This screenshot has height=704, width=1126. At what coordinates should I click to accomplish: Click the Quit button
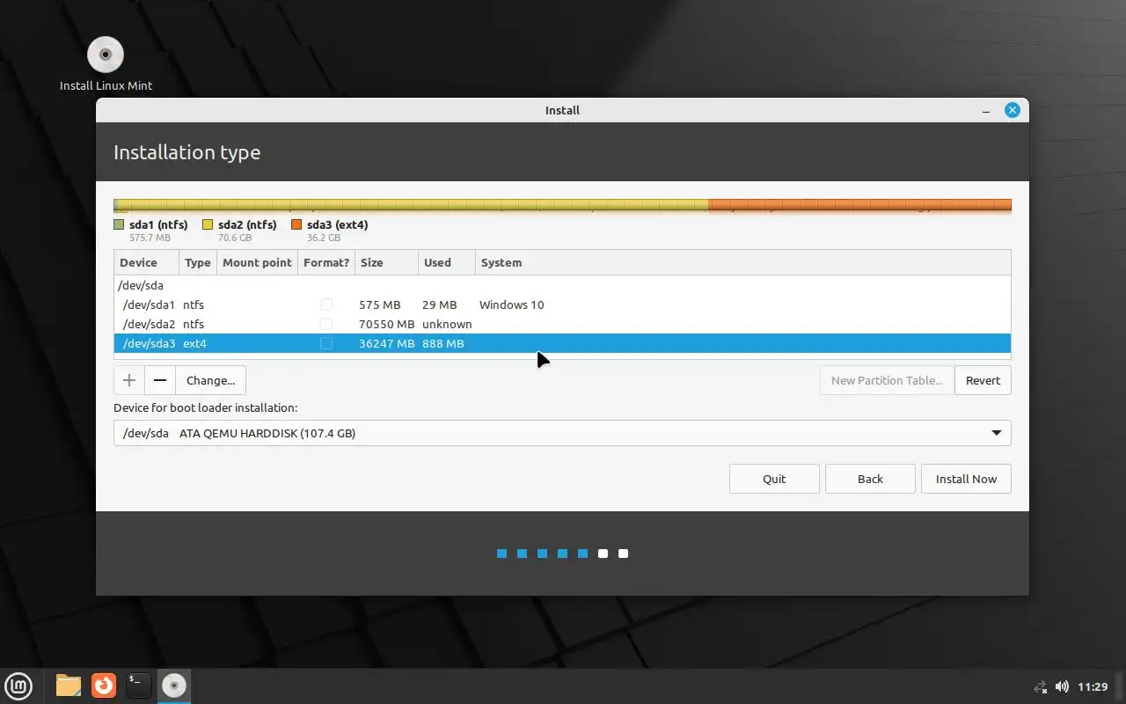pyautogui.click(x=774, y=479)
